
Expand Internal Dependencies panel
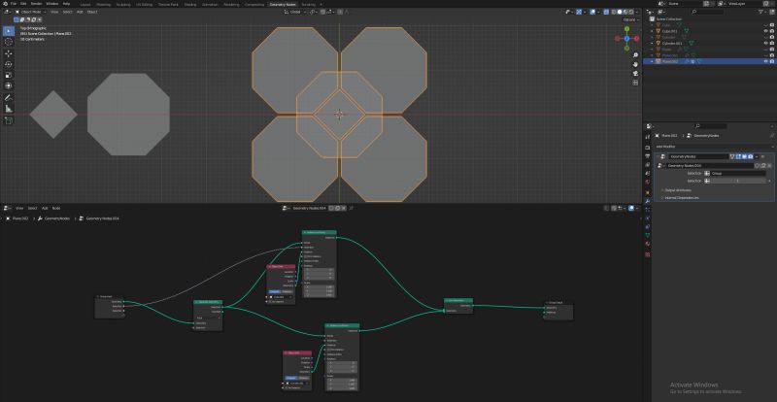click(x=682, y=198)
